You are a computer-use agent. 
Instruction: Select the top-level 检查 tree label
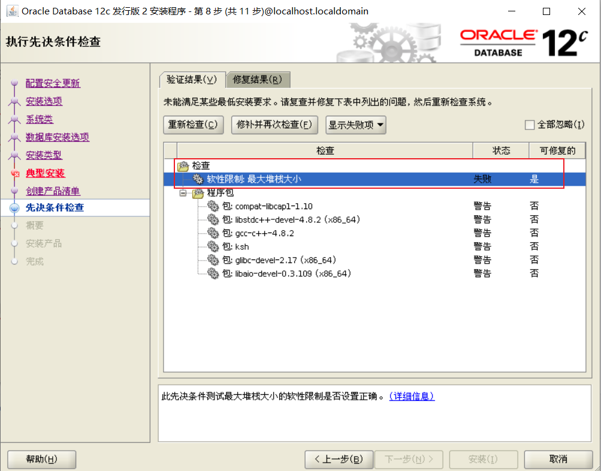click(201, 165)
